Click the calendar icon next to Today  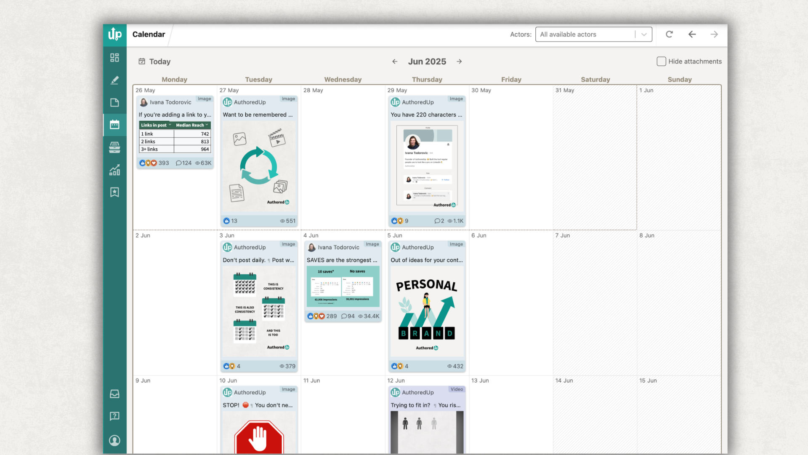point(142,62)
